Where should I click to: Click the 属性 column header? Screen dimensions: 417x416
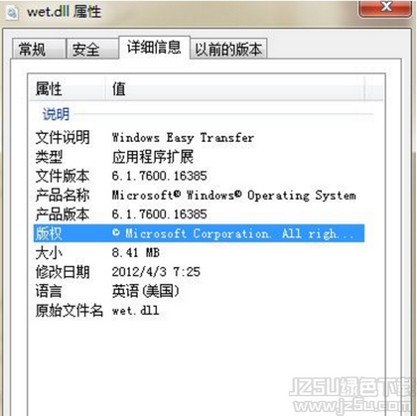tap(68, 88)
